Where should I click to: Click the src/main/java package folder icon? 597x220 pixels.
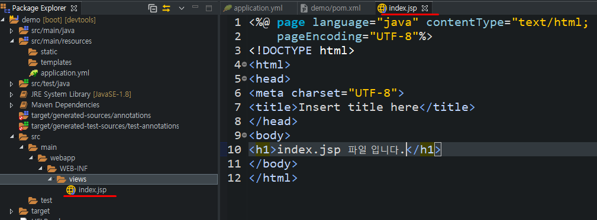coord(24,30)
